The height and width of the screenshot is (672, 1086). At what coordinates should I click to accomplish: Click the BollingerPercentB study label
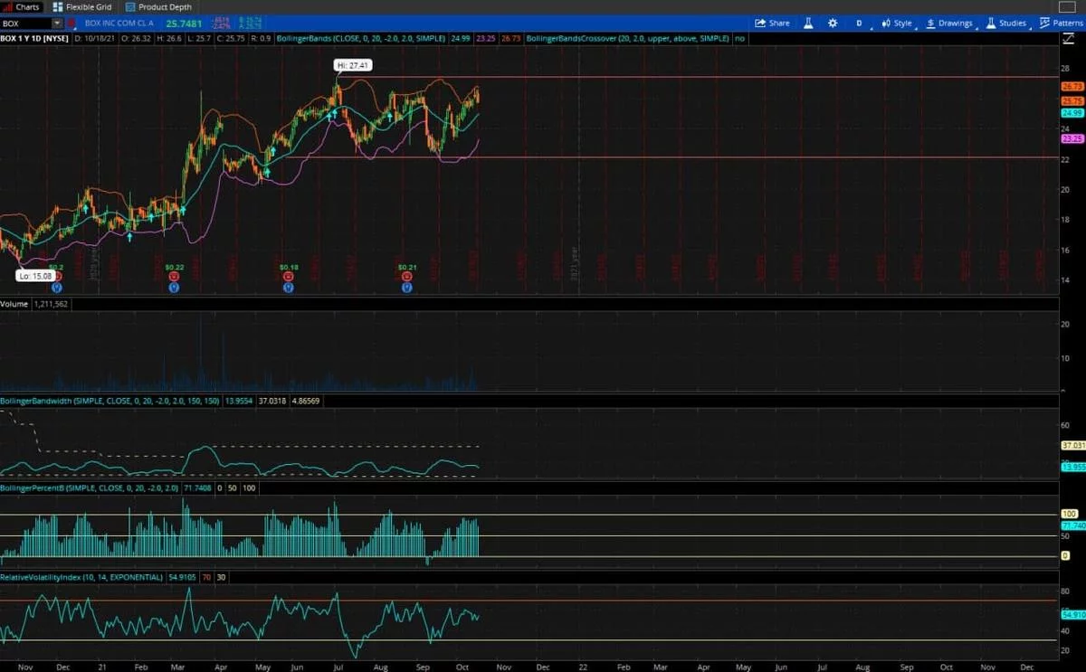point(89,487)
